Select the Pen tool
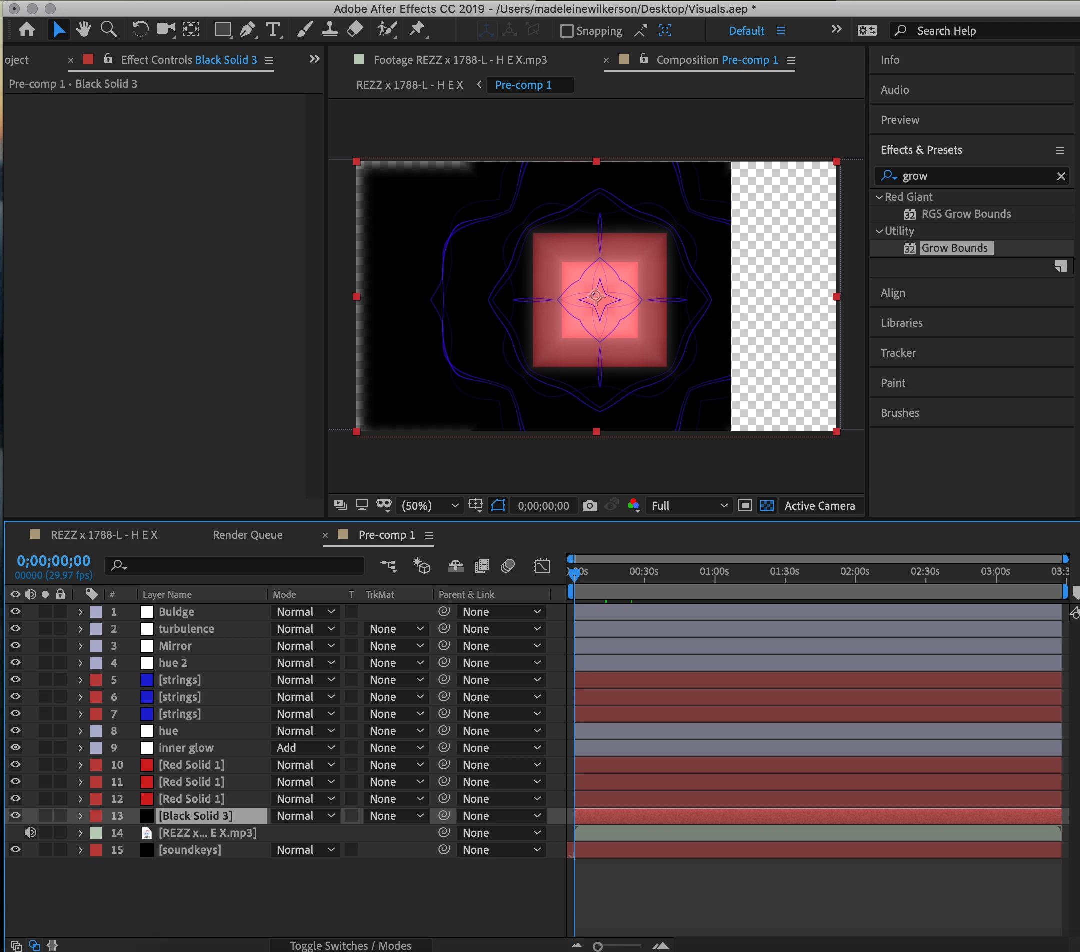 [247, 29]
